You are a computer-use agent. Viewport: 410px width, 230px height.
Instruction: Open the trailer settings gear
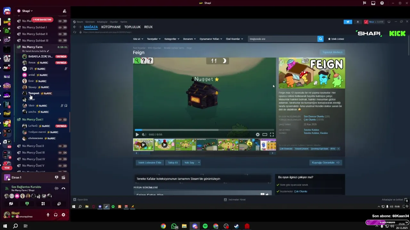click(x=258, y=134)
